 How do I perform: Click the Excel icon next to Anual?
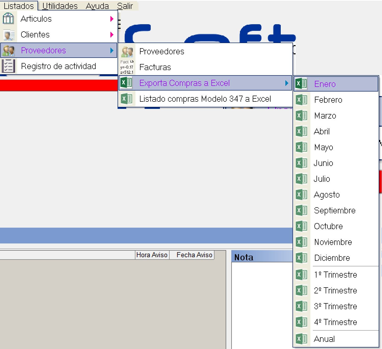[301, 339]
